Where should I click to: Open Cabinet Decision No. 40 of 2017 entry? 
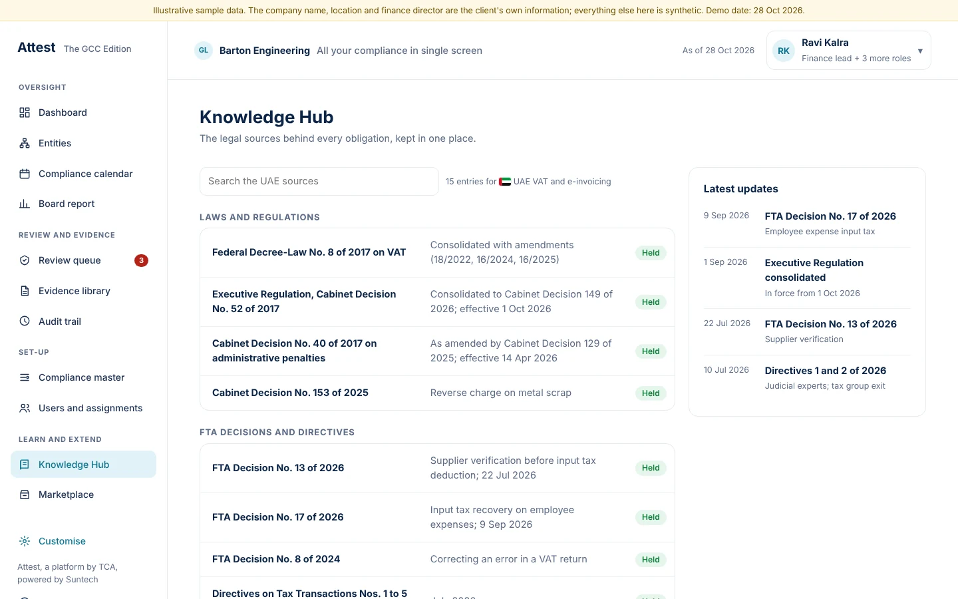(437, 351)
